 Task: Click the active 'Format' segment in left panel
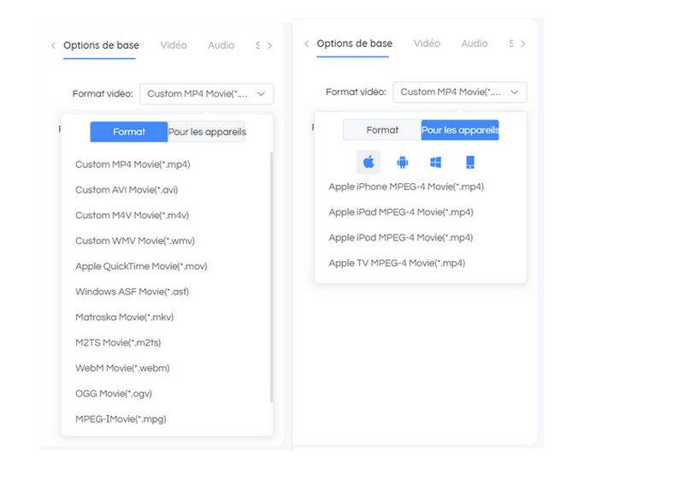pyautogui.click(x=128, y=132)
